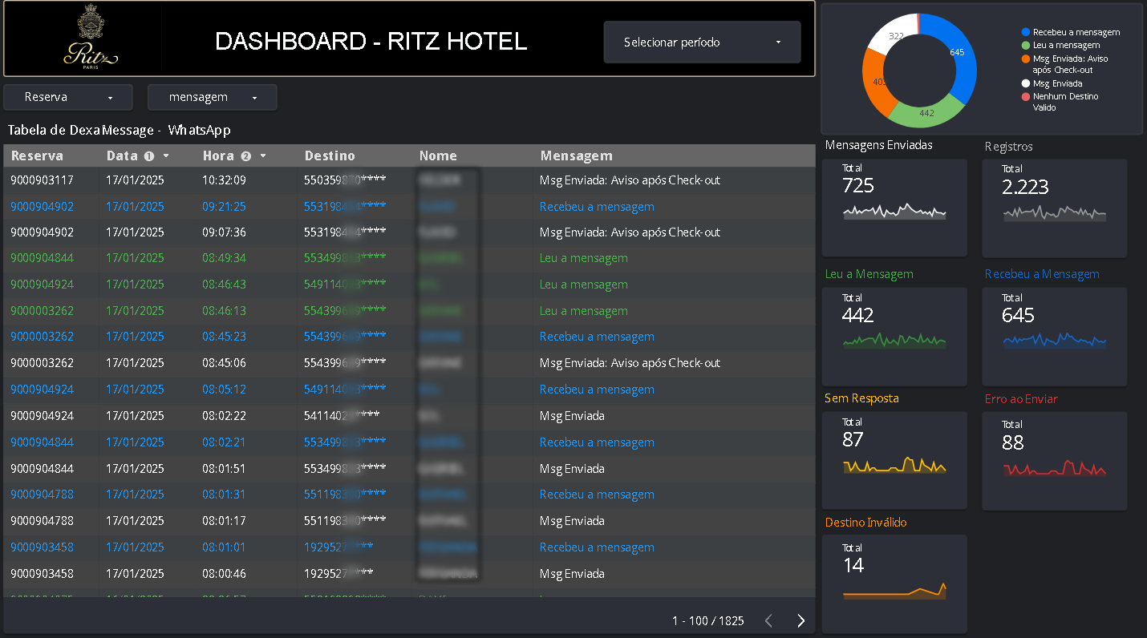Click Destino Inválido total 14 scorecard
The image size is (1147, 638).
click(894, 583)
